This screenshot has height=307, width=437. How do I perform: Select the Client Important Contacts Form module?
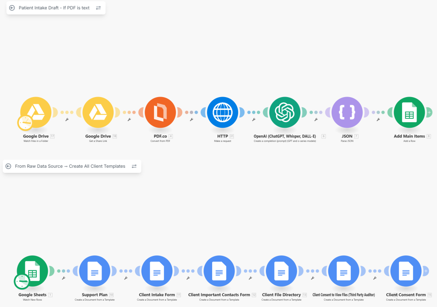219,271
